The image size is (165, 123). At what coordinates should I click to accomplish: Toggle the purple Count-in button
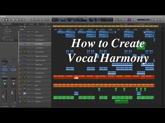point(129,20)
